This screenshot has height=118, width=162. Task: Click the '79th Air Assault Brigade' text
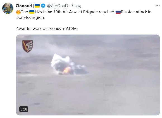coord(75,12)
